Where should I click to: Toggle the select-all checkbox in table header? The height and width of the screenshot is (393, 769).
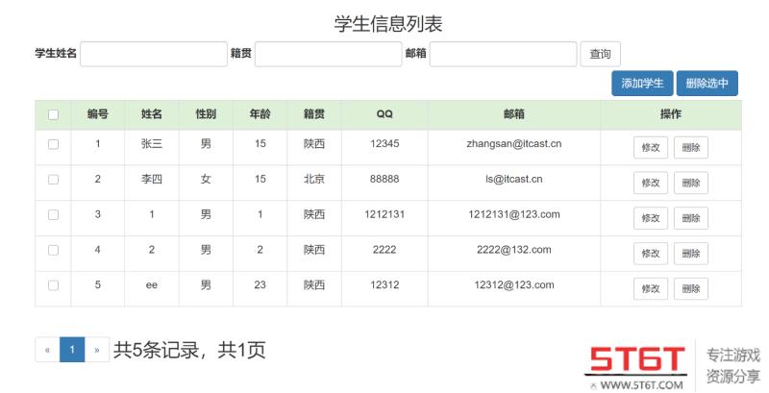(54, 115)
